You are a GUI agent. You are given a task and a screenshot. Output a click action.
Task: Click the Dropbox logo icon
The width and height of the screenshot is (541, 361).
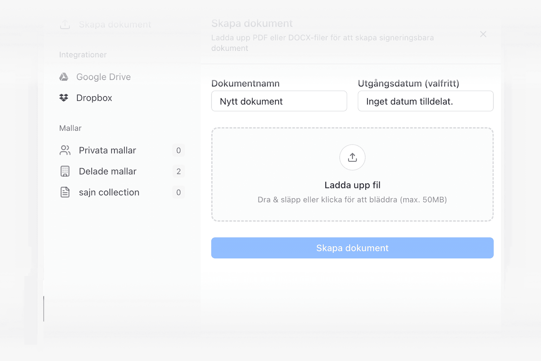(x=64, y=98)
